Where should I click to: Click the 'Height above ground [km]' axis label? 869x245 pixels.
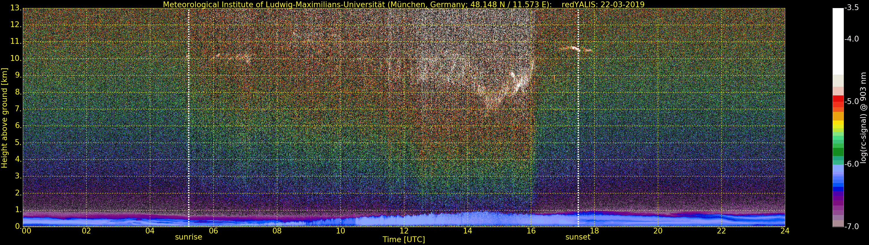pos(4,117)
